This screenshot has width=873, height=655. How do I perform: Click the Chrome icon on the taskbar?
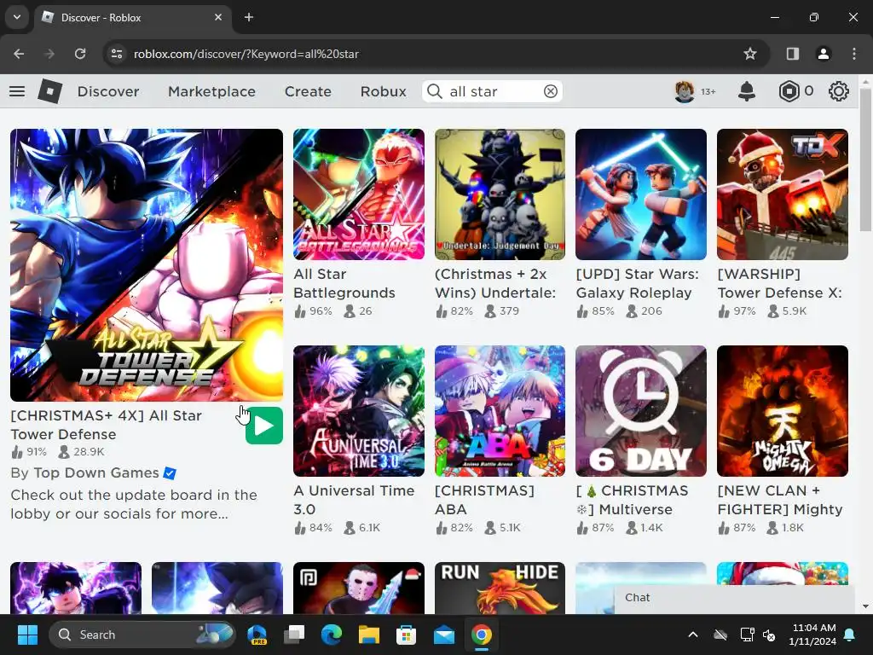click(482, 635)
